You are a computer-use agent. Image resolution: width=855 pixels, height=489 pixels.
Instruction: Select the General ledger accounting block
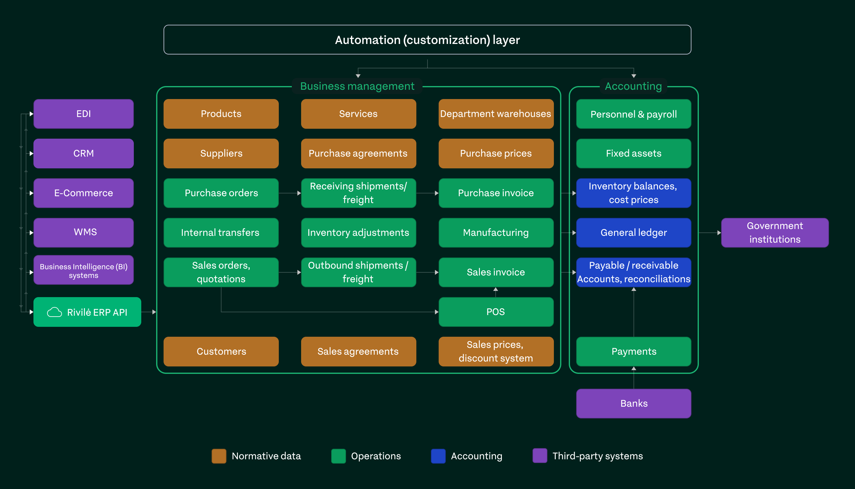[x=634, y=232]
